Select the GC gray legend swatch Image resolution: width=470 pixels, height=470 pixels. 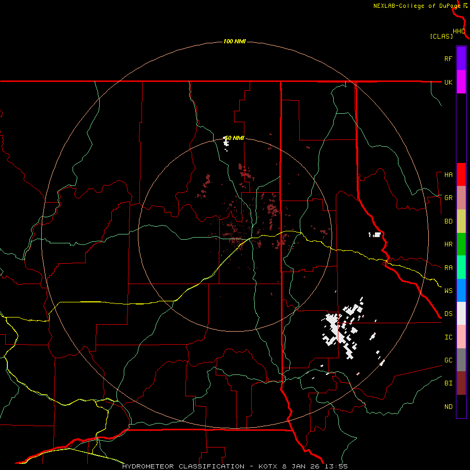(x=461, y=360)
